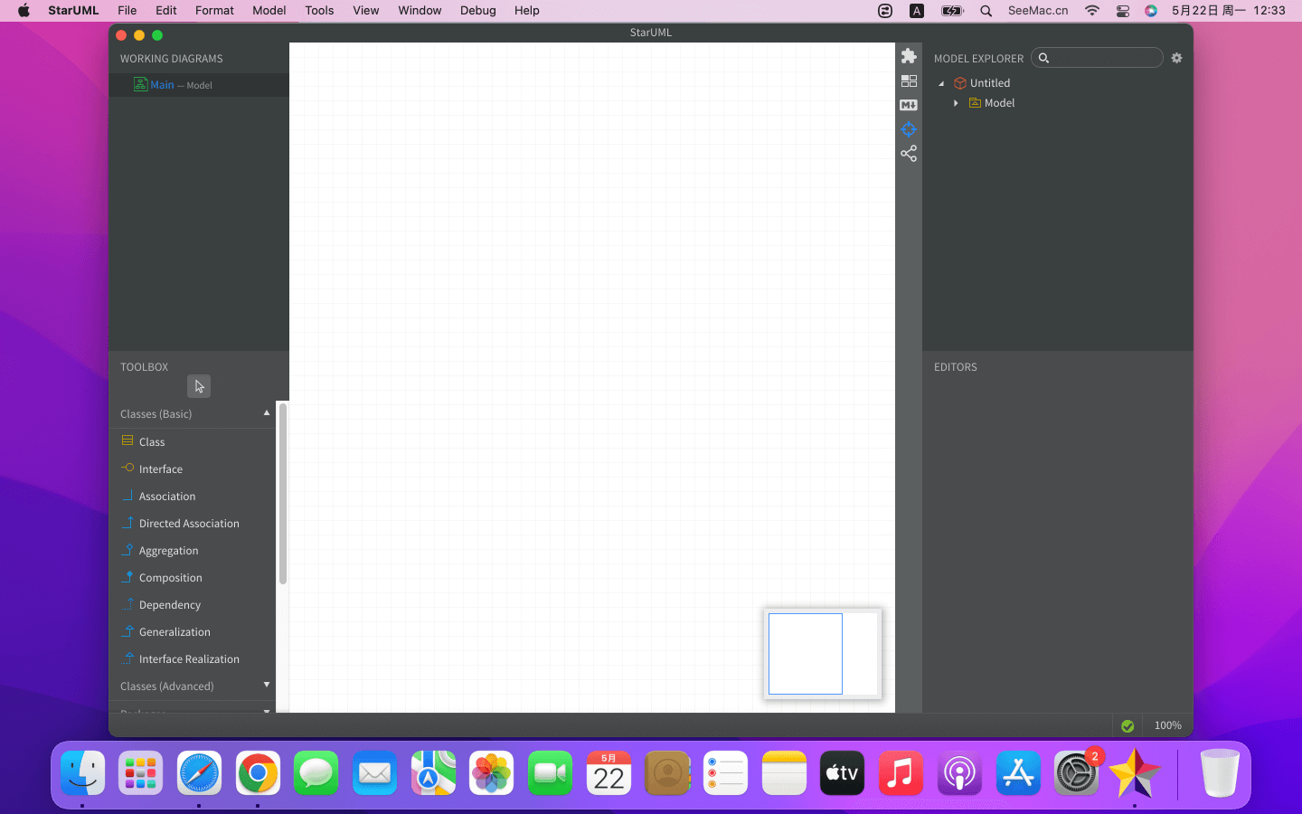
Task: Open the Help menu
Action: pos(527,11)
